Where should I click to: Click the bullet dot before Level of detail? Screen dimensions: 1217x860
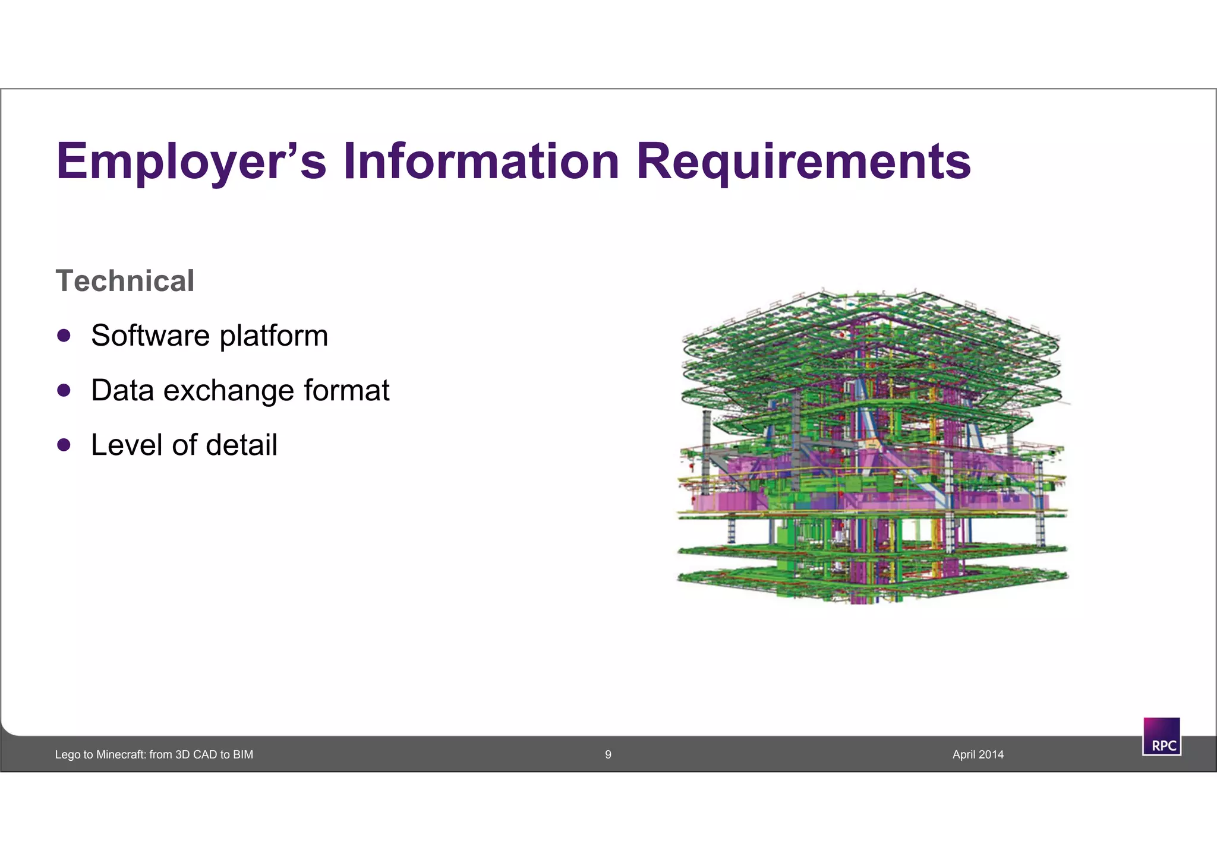point(64,445)
